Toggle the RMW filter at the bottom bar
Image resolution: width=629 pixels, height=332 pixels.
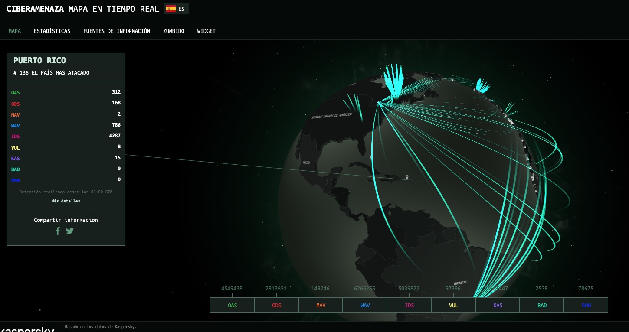586,305
